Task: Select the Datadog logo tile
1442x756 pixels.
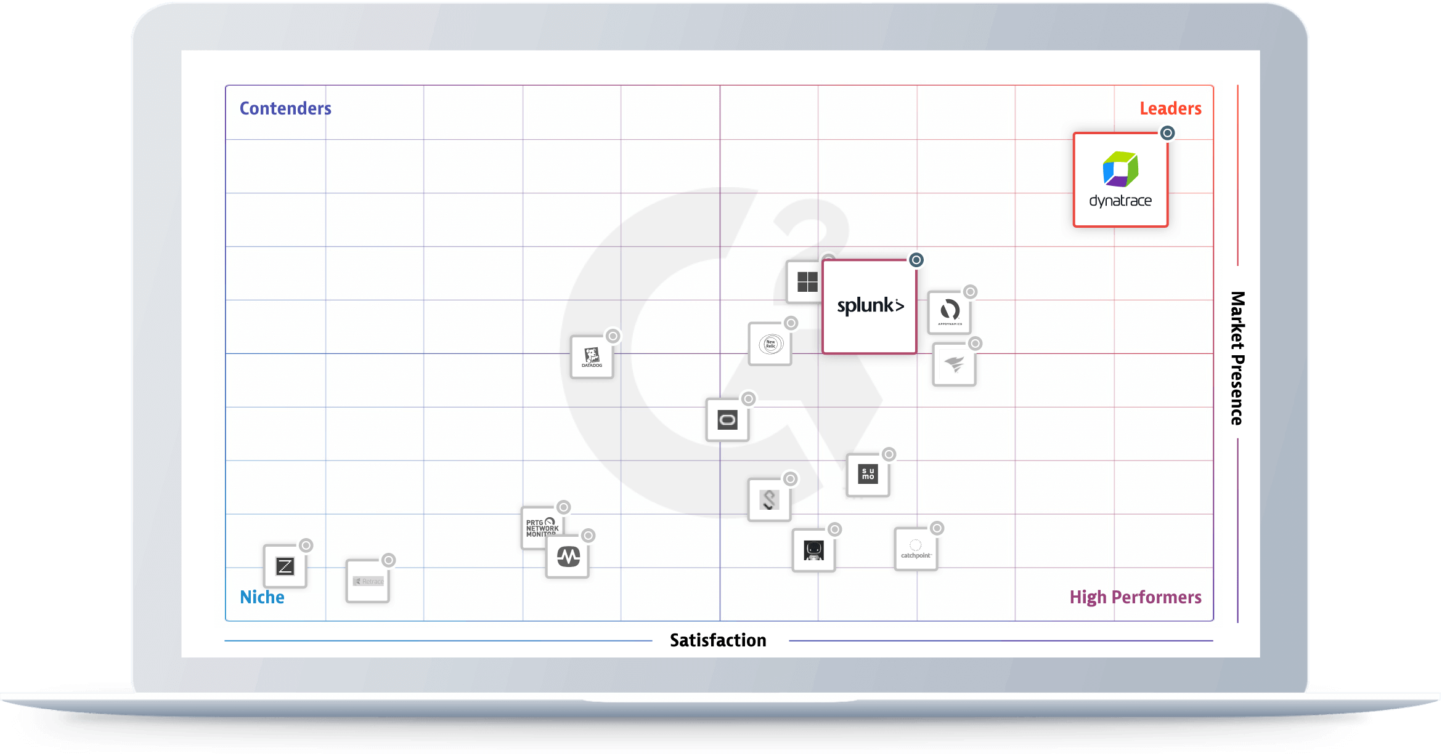Action: click(x=592, y=357)
